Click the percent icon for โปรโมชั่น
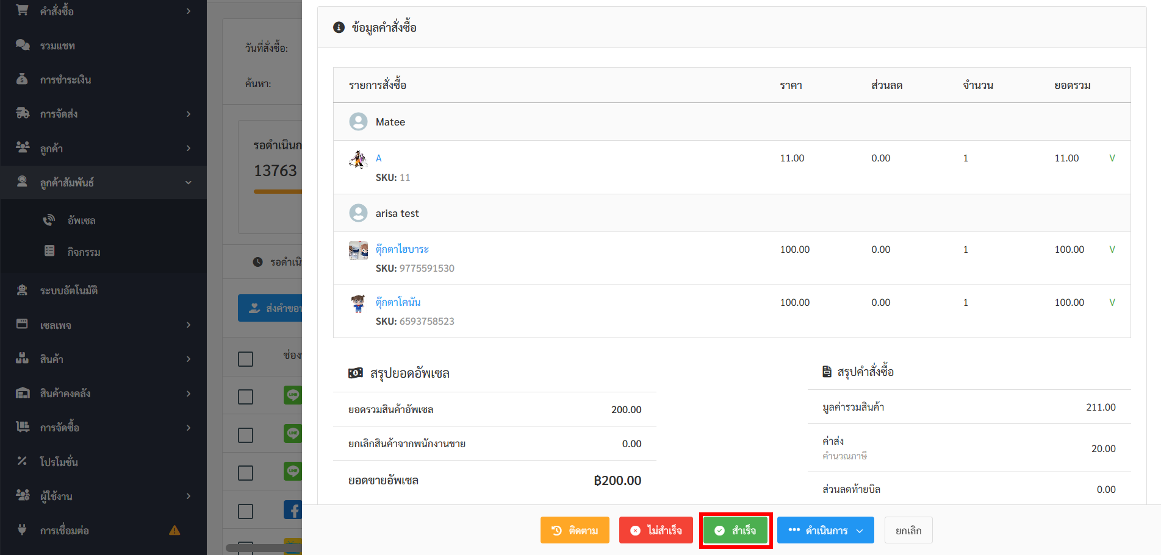This screenshot has width=1161, height=555. (x=22, y=461)
